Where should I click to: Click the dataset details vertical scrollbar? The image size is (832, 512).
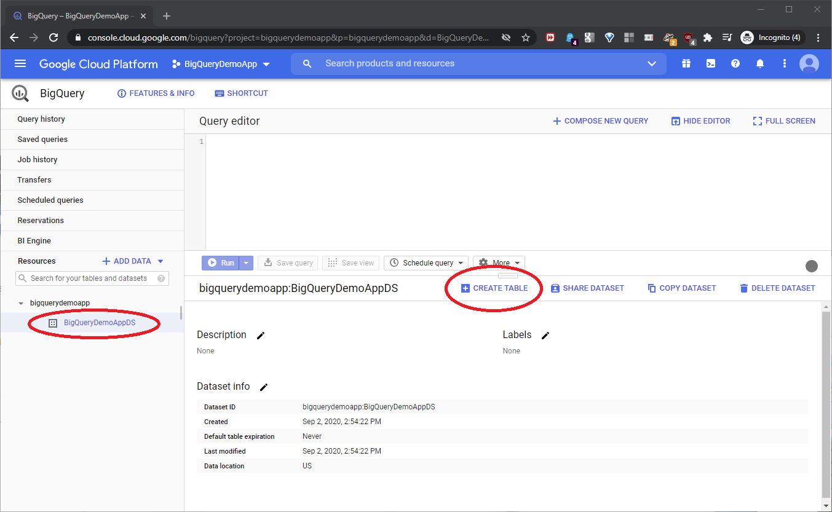tap(825, 404)
